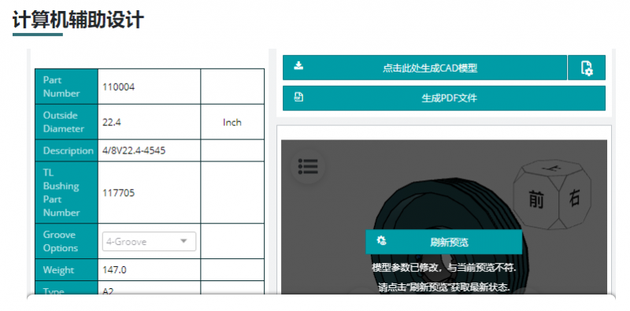This screenshot has height=311, width=630.
Task: Open the Groove Options combo box
Action: click(x=149, y=242)
